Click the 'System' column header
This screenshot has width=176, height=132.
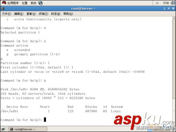tap(117, 107)
